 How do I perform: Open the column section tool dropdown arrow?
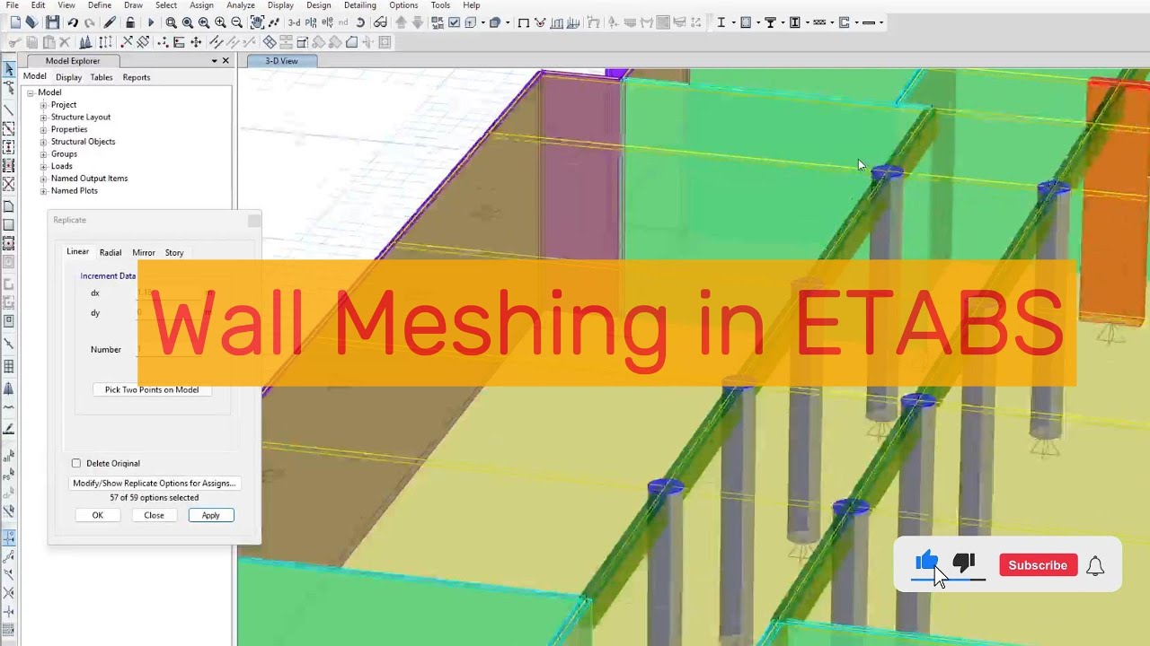coord(758,22)
